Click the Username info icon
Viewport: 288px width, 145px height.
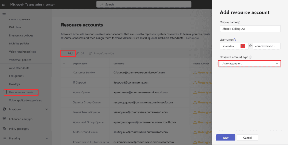(235, 39)
